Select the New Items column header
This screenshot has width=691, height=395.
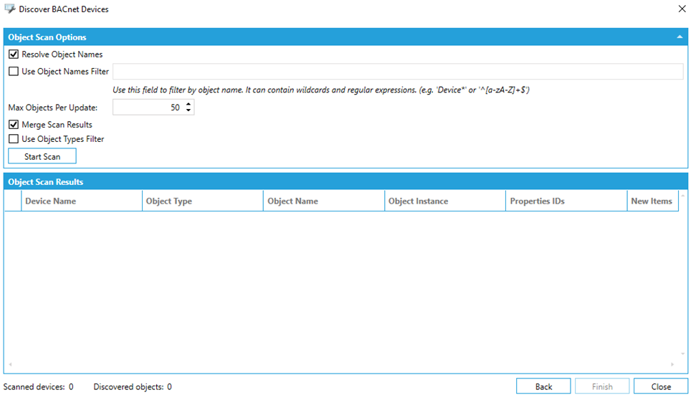(651, 201)
